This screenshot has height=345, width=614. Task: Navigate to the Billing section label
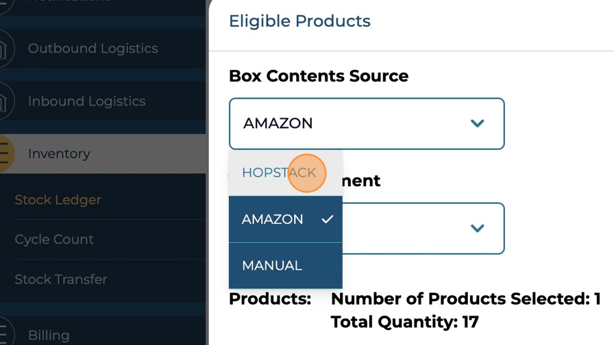point(49,335)
